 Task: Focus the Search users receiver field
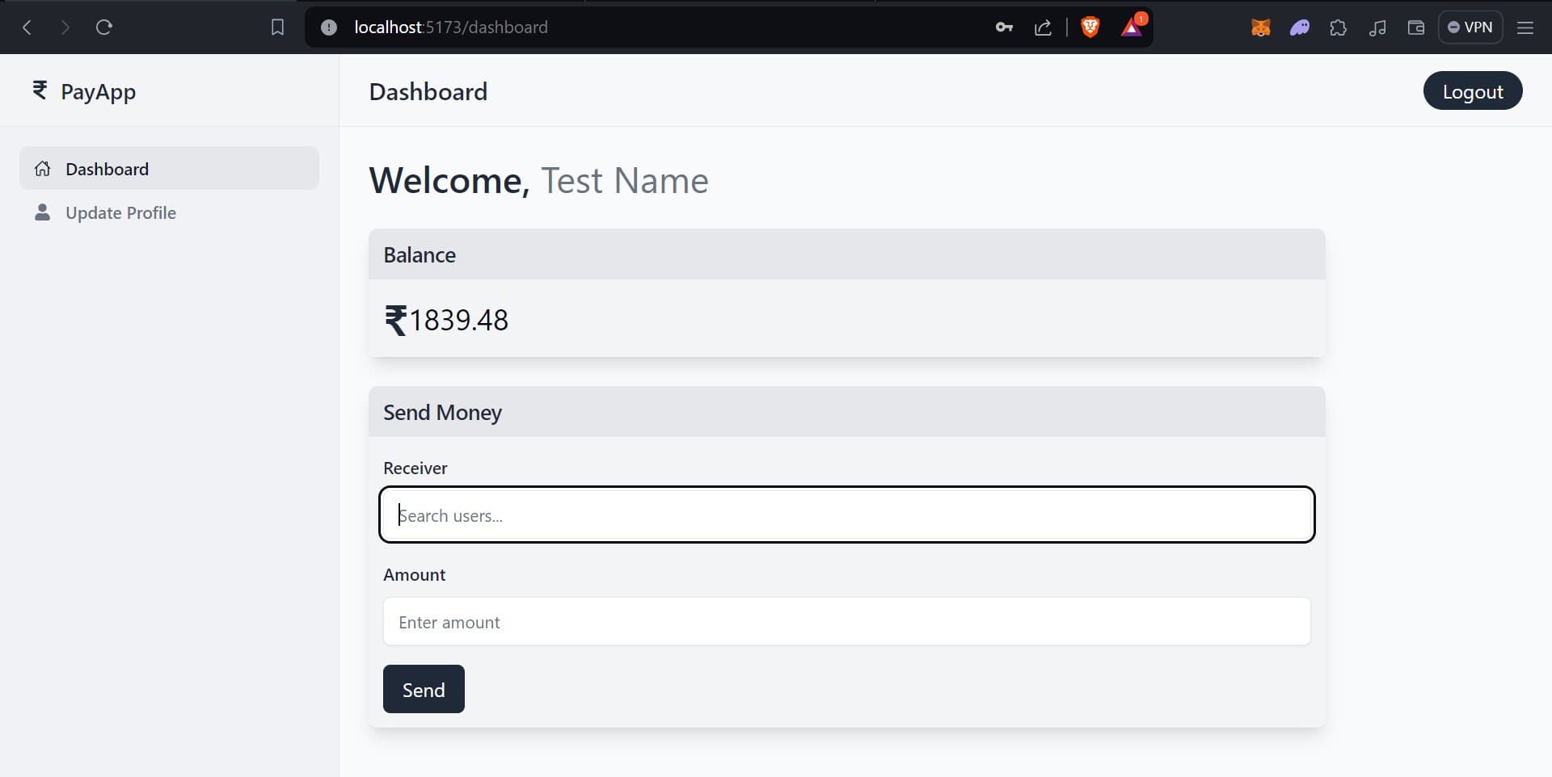coord(846,515)
